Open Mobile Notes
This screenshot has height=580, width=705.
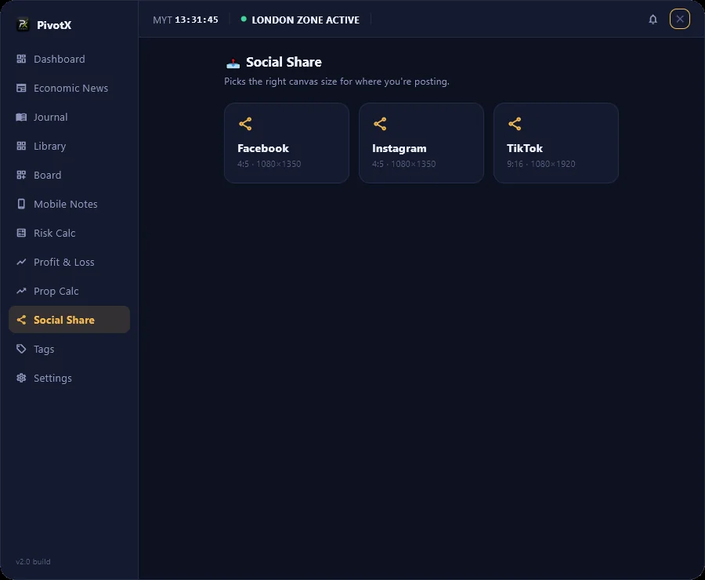click(x=69, y=204)
